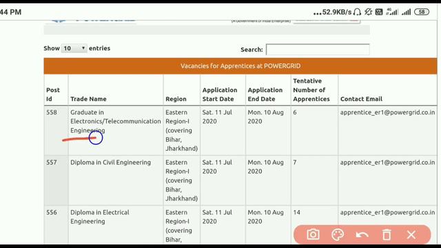Click the Vacancies for Apprentices at POWERGRID banner
The width and height of the screenshot is (441, 248).
[240, 66]
